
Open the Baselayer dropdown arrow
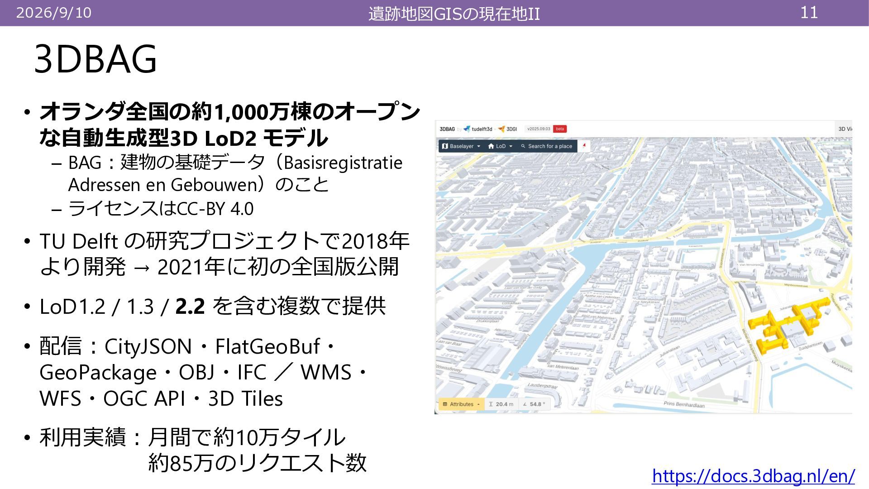(479, 146)
